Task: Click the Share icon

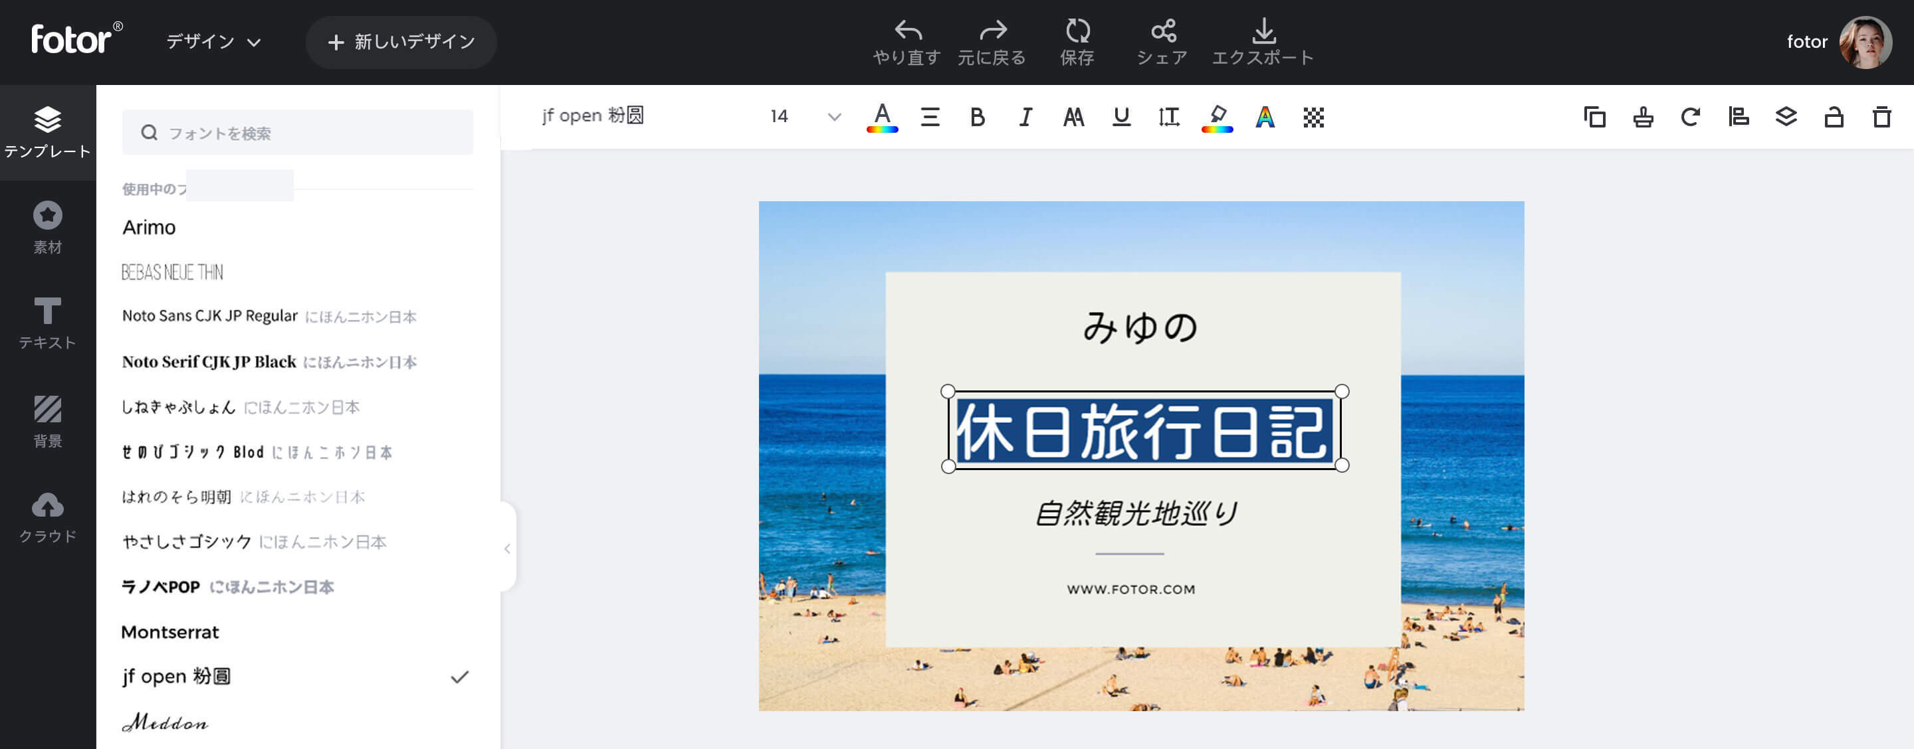Action: (x=1163, y=32)
